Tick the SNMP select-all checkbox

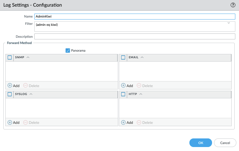coord(10,57)
